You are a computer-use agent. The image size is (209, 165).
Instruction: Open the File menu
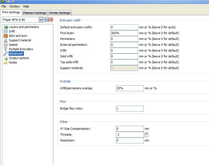click(4, 6)
